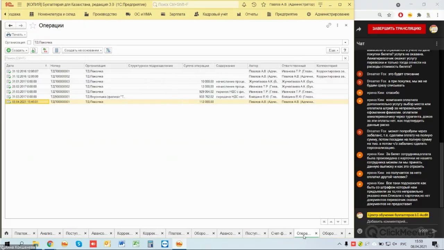Open the Зарплата section
444x250 pixels.
click(x=173, y=14)
